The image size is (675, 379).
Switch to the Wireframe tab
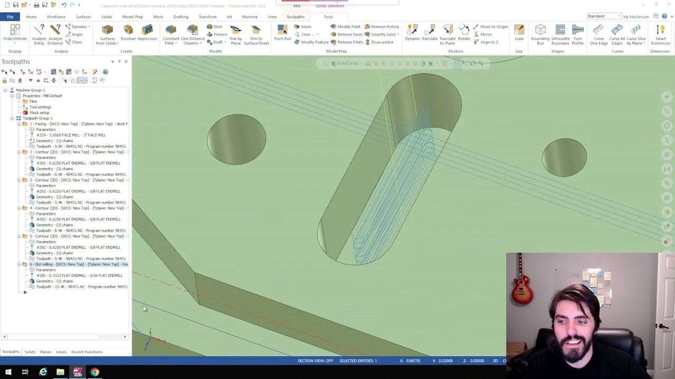pyautogui.click(x=56, y=17)
